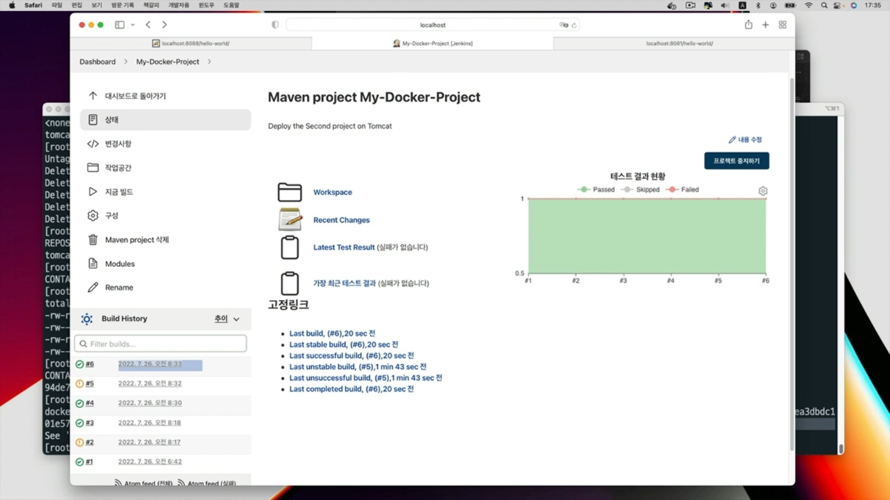Open the 파일 menu

click(57, 5)
